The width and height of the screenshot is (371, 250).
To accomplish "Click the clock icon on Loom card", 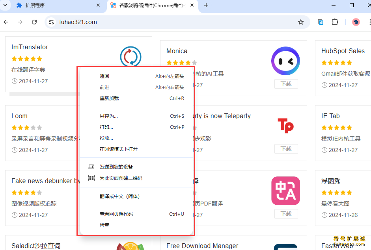I will [15, 150].
